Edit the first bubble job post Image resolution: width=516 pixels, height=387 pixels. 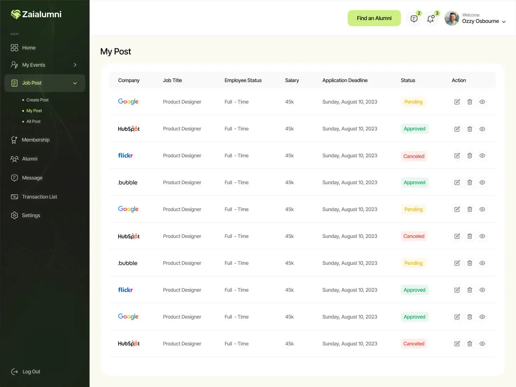point(457,182)
